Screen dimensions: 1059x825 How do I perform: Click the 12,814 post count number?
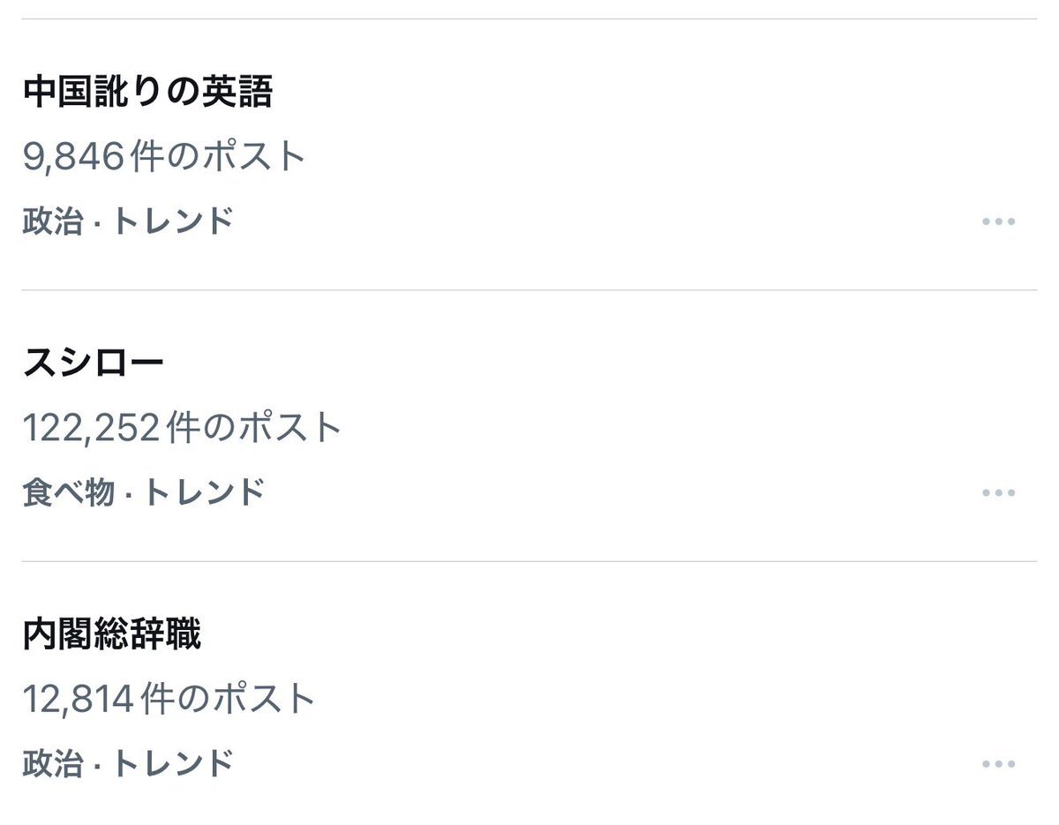(x=78, y=700)
